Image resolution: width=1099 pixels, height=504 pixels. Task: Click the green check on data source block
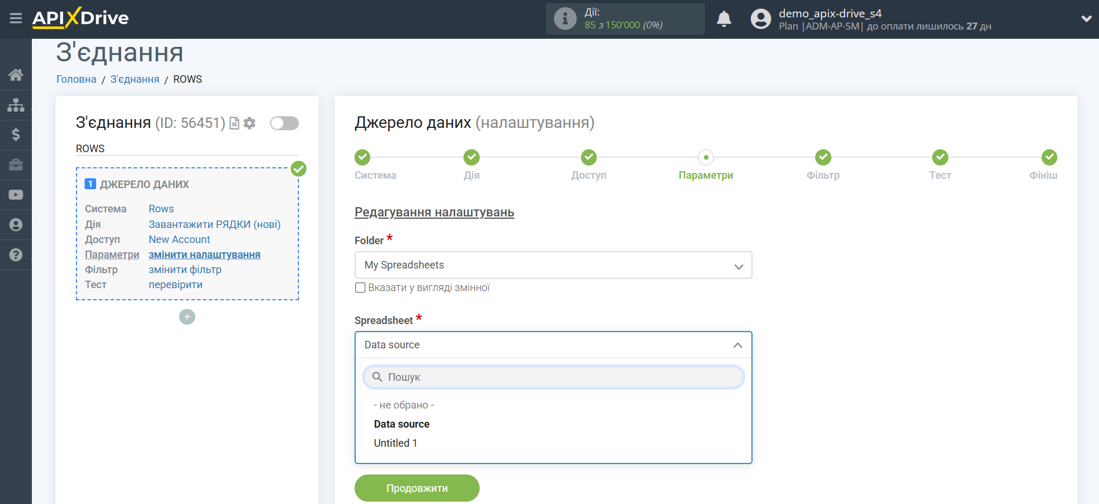(x=298, y=168)
